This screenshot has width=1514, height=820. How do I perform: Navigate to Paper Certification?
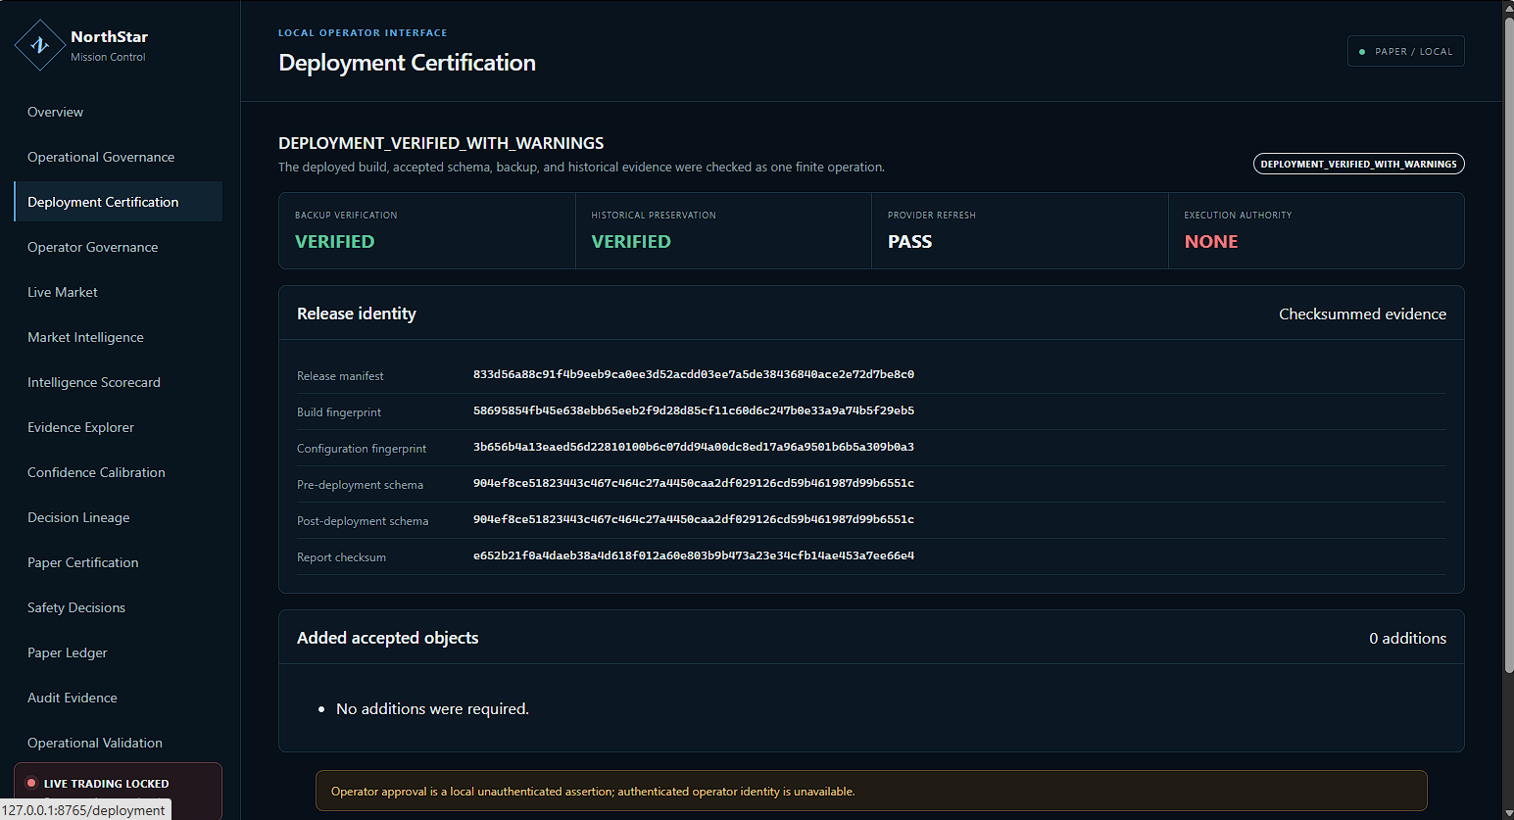pyautogui.click(x=118, y=562)
